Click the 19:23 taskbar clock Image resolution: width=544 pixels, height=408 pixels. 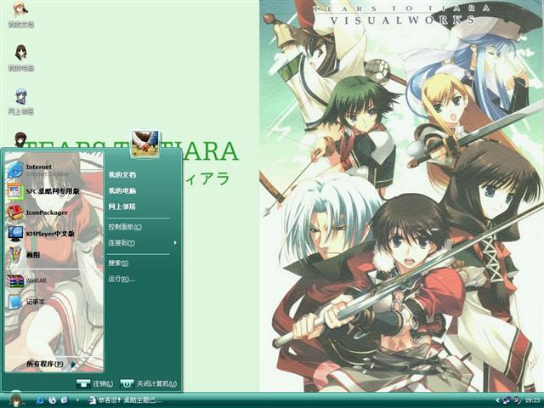pos(532,400)
